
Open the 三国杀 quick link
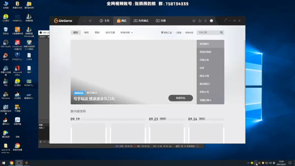[x=178, y=32]
